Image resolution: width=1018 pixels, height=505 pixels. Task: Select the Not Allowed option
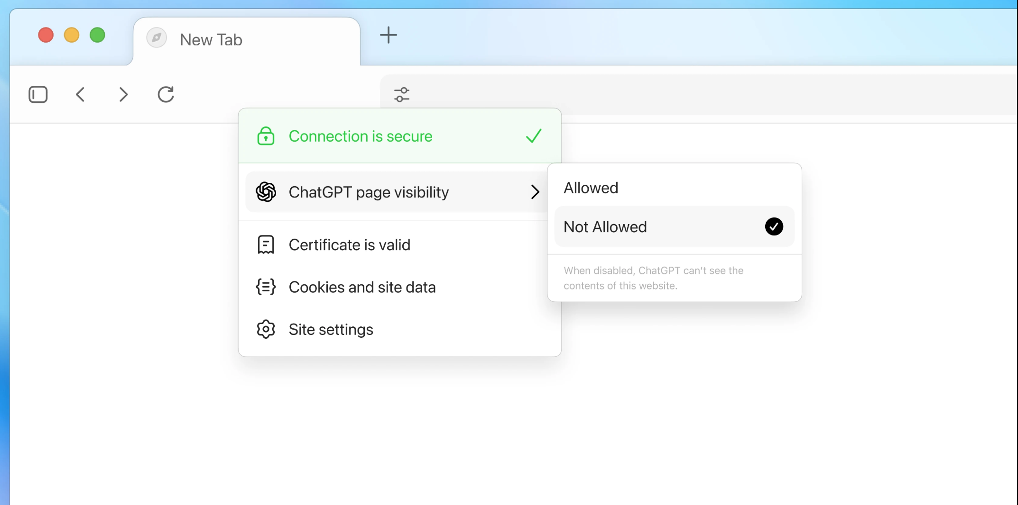(605, 227)
